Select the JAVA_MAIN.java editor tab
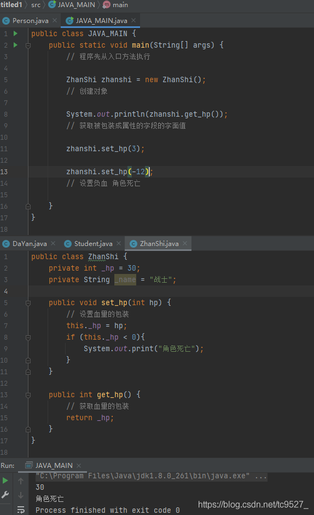 pos(101,21)
